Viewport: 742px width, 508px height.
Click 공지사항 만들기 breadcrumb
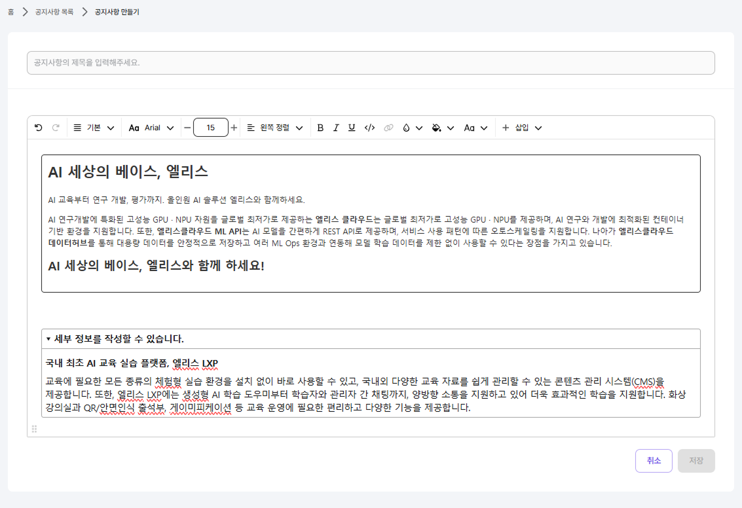pos(117,12)
